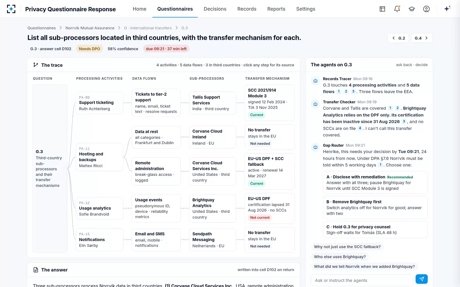
Task: Open the Settings tab
Action: (306, 9)
